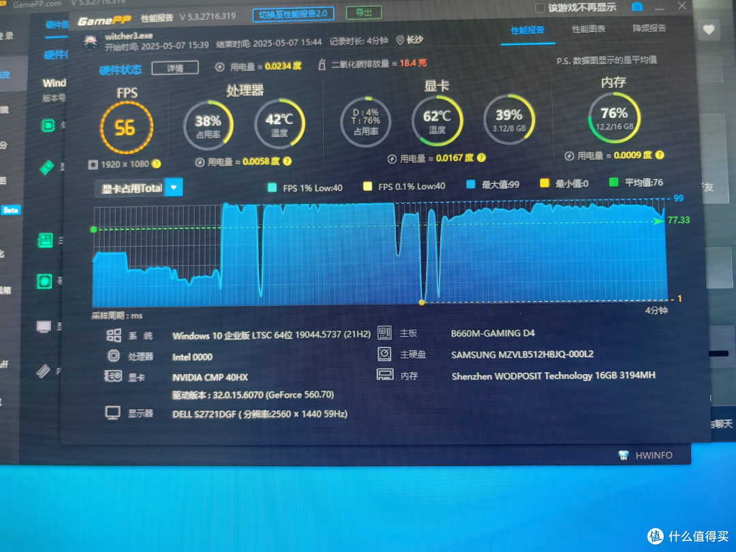Click the memory 76% gauge
Screen dimensions: 736x552
tap(614, 118)
